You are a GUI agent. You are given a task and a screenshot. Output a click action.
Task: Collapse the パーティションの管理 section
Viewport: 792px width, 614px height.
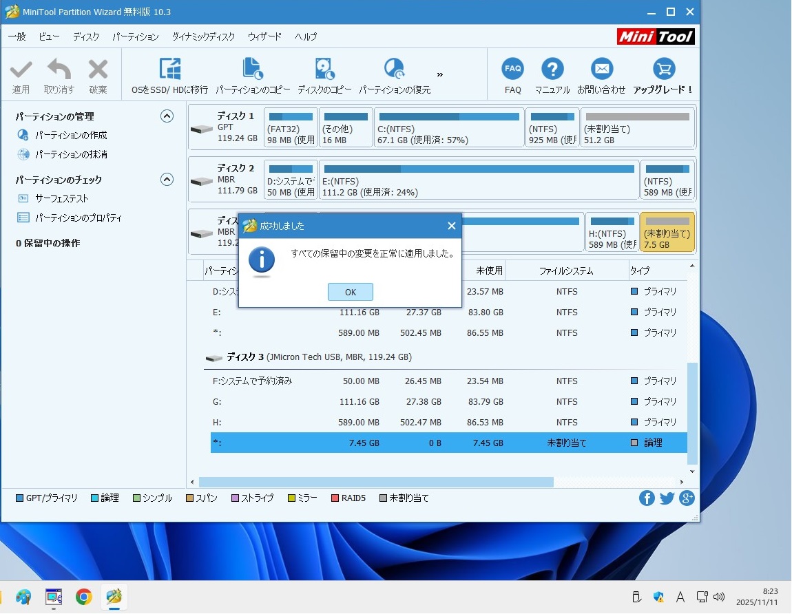(x=167, y=116)
